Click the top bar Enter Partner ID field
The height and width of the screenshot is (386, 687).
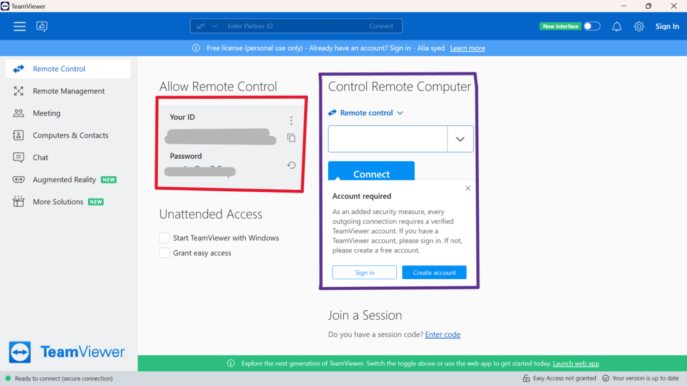294,26
